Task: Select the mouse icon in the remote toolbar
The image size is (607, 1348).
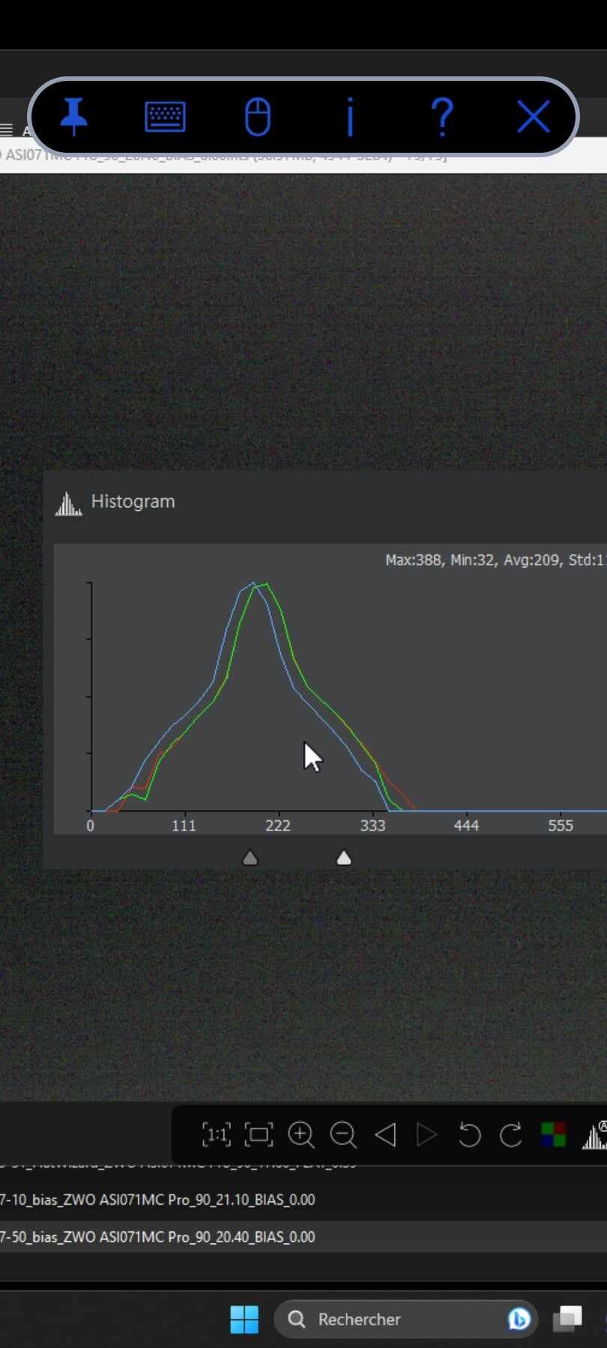Action: coord(257,117)
